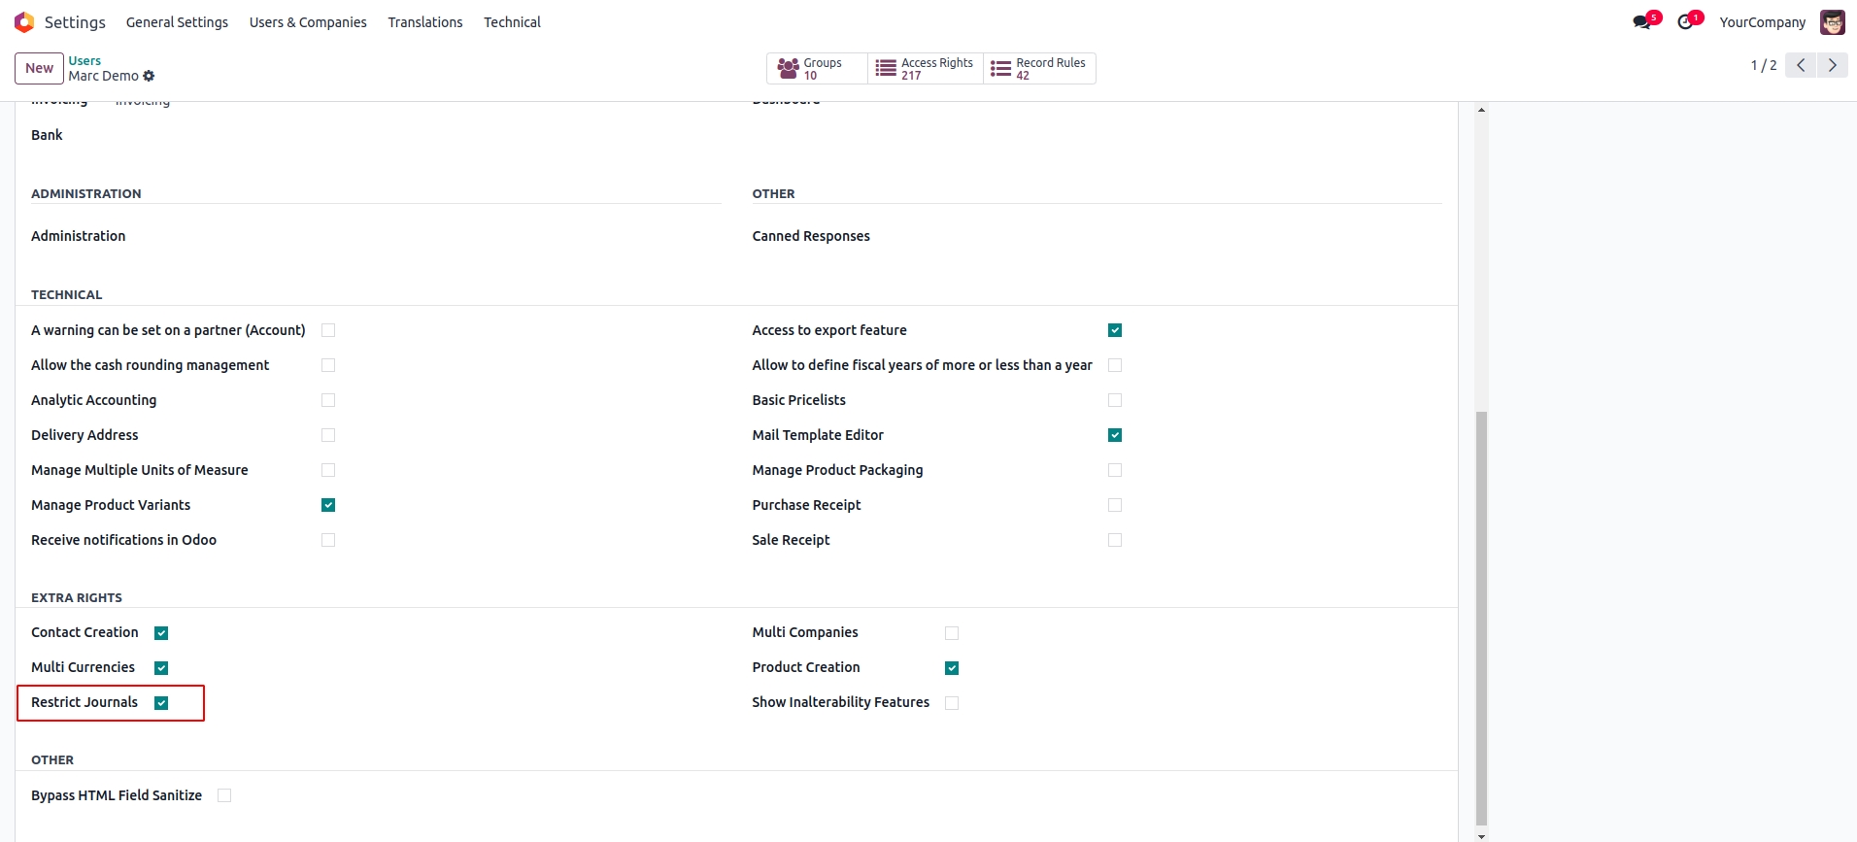Disable Access to export feature checkbox
Viewport: 1857px width, 842px height.
[1115, 330]
